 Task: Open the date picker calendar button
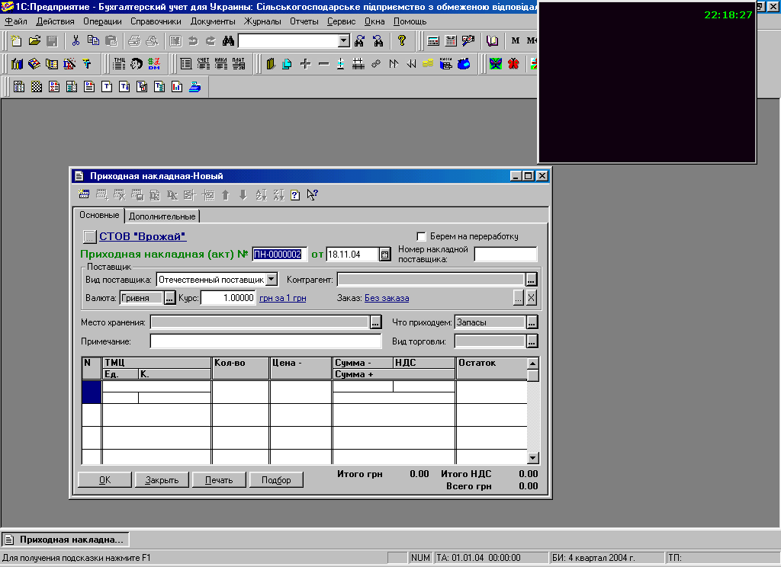384,255
